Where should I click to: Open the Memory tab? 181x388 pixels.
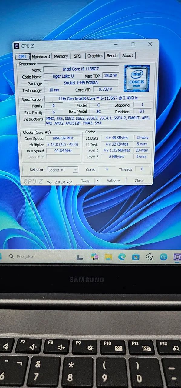pyautogui.click(x=61, y=56)
